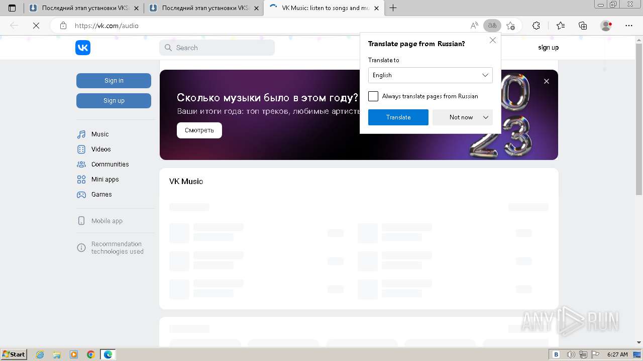
Task: Click the clock in system tray
Action: [617, 354]
